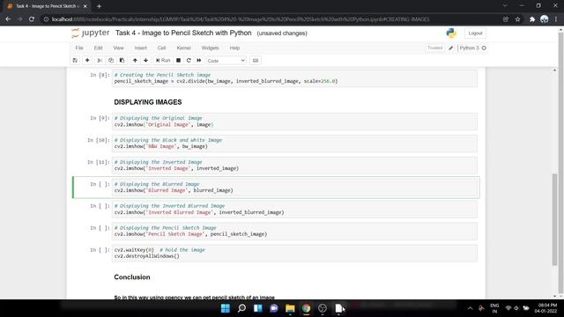Viewport: 564px width, 317px height.
Task: Share this page icon in address bar
Action: (x=506, y=19)
